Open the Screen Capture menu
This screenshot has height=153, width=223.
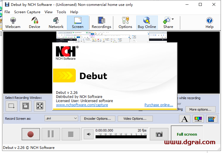27,12
